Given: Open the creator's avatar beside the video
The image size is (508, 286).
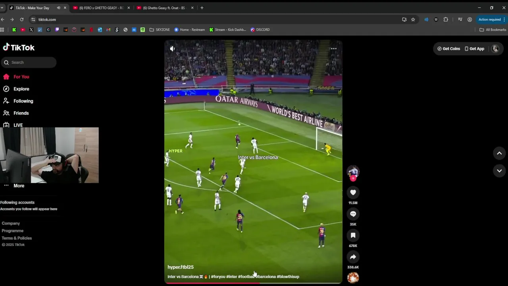Looking at the screenshot, I should click(353, 171).
